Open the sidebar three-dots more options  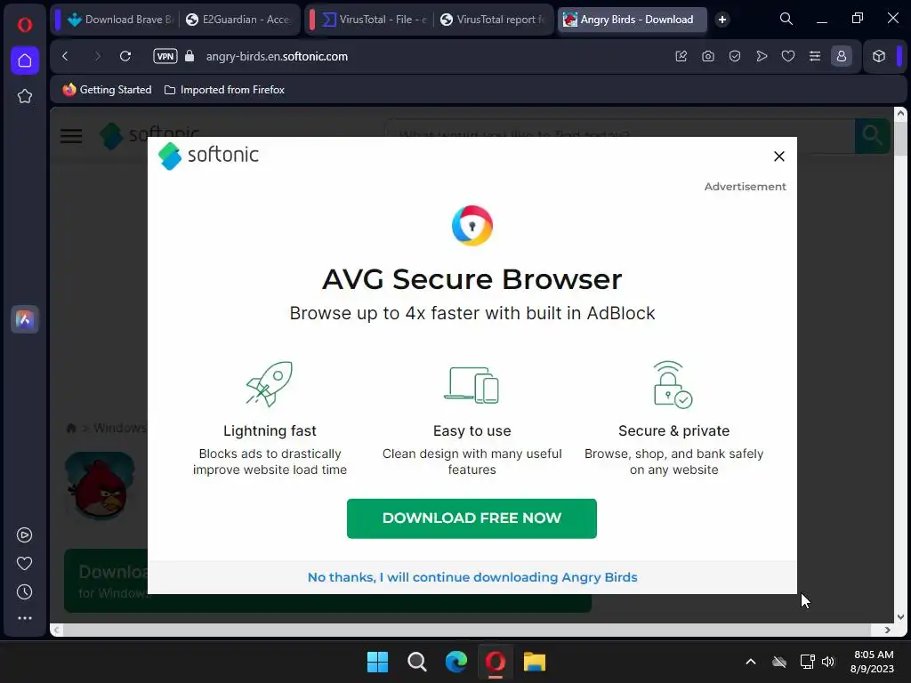pos(24,618)
